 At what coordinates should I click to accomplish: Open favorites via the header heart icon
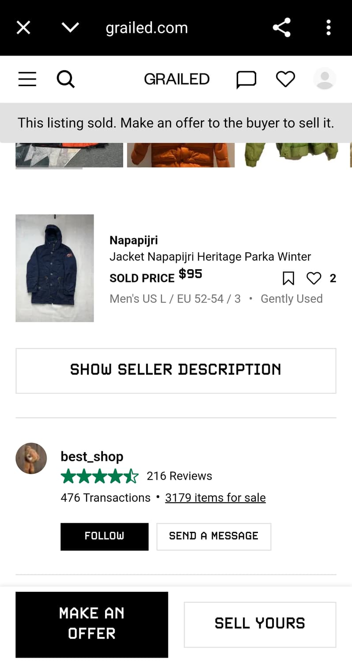(x=285, y=80)
